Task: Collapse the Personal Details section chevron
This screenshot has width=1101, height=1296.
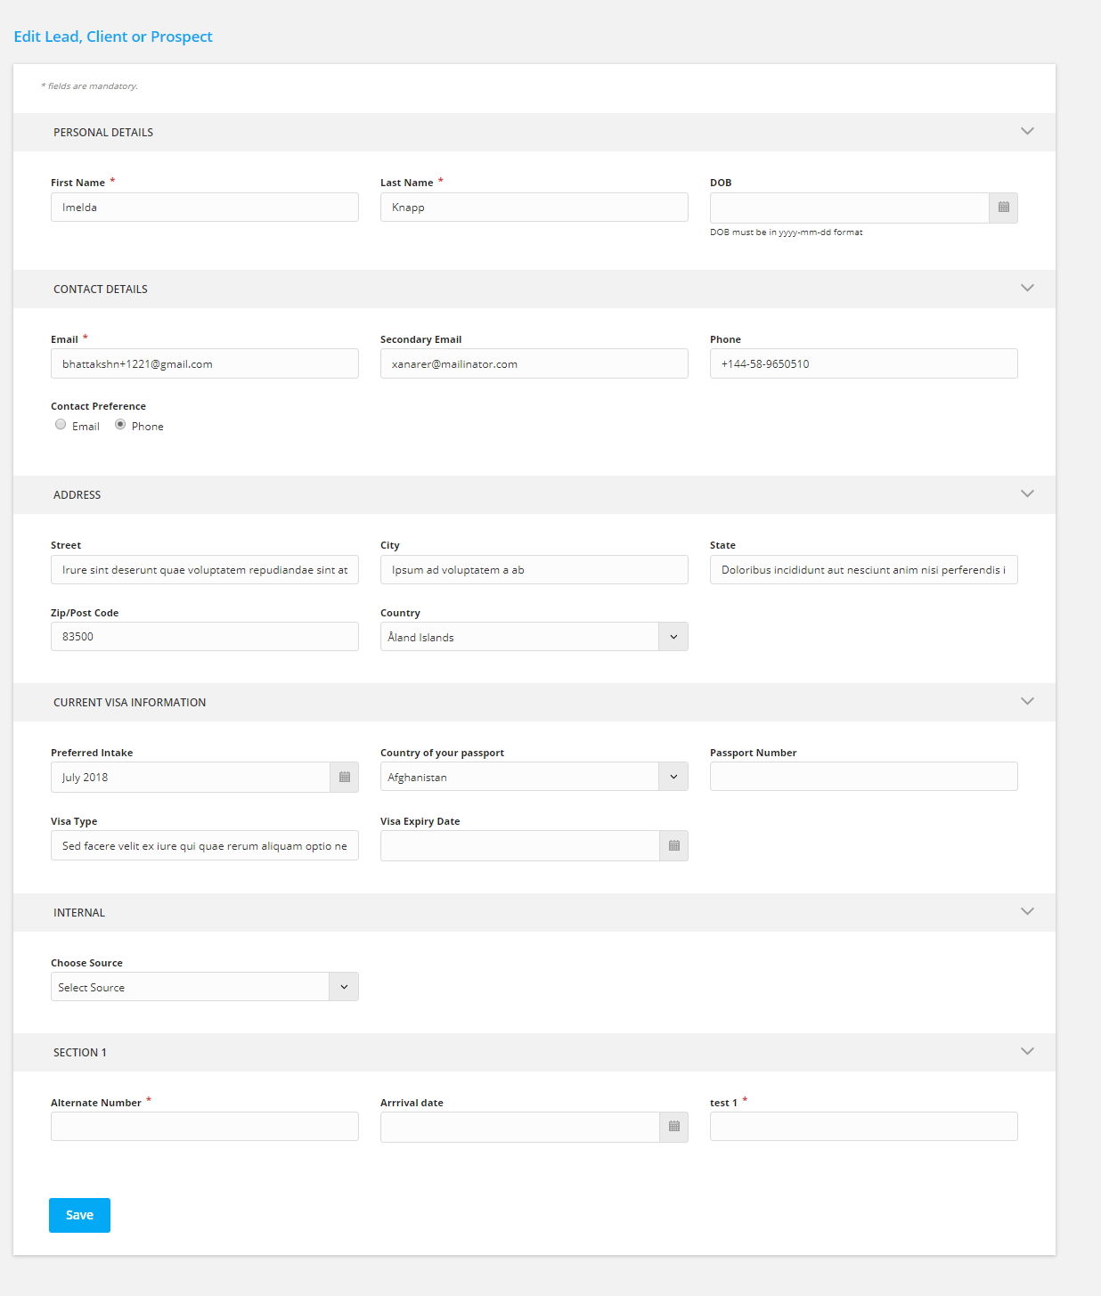Action: click(x=1027, y=131)
